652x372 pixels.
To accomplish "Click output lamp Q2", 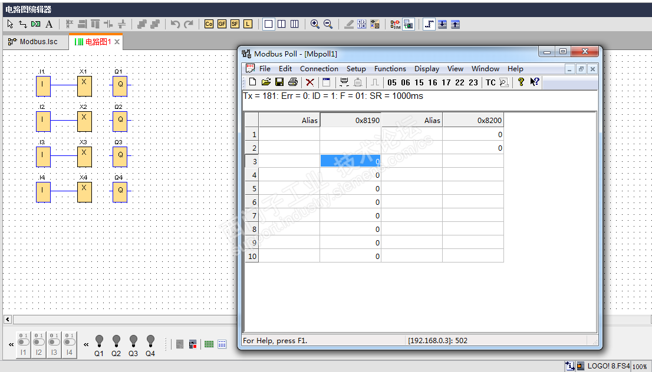I will [x=116, y=346].
